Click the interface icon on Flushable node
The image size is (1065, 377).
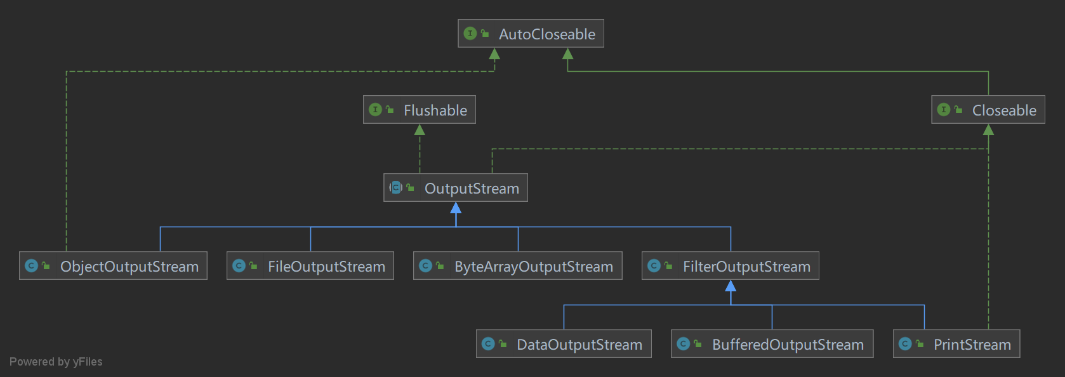tap(375, 110)
